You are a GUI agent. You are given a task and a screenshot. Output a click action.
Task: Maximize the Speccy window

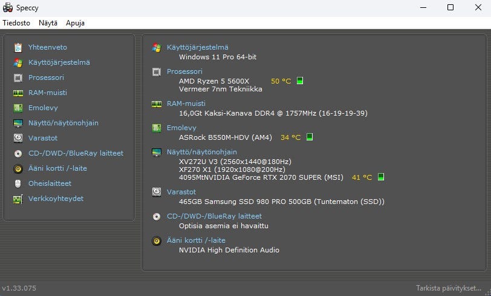tap(450, 7)
